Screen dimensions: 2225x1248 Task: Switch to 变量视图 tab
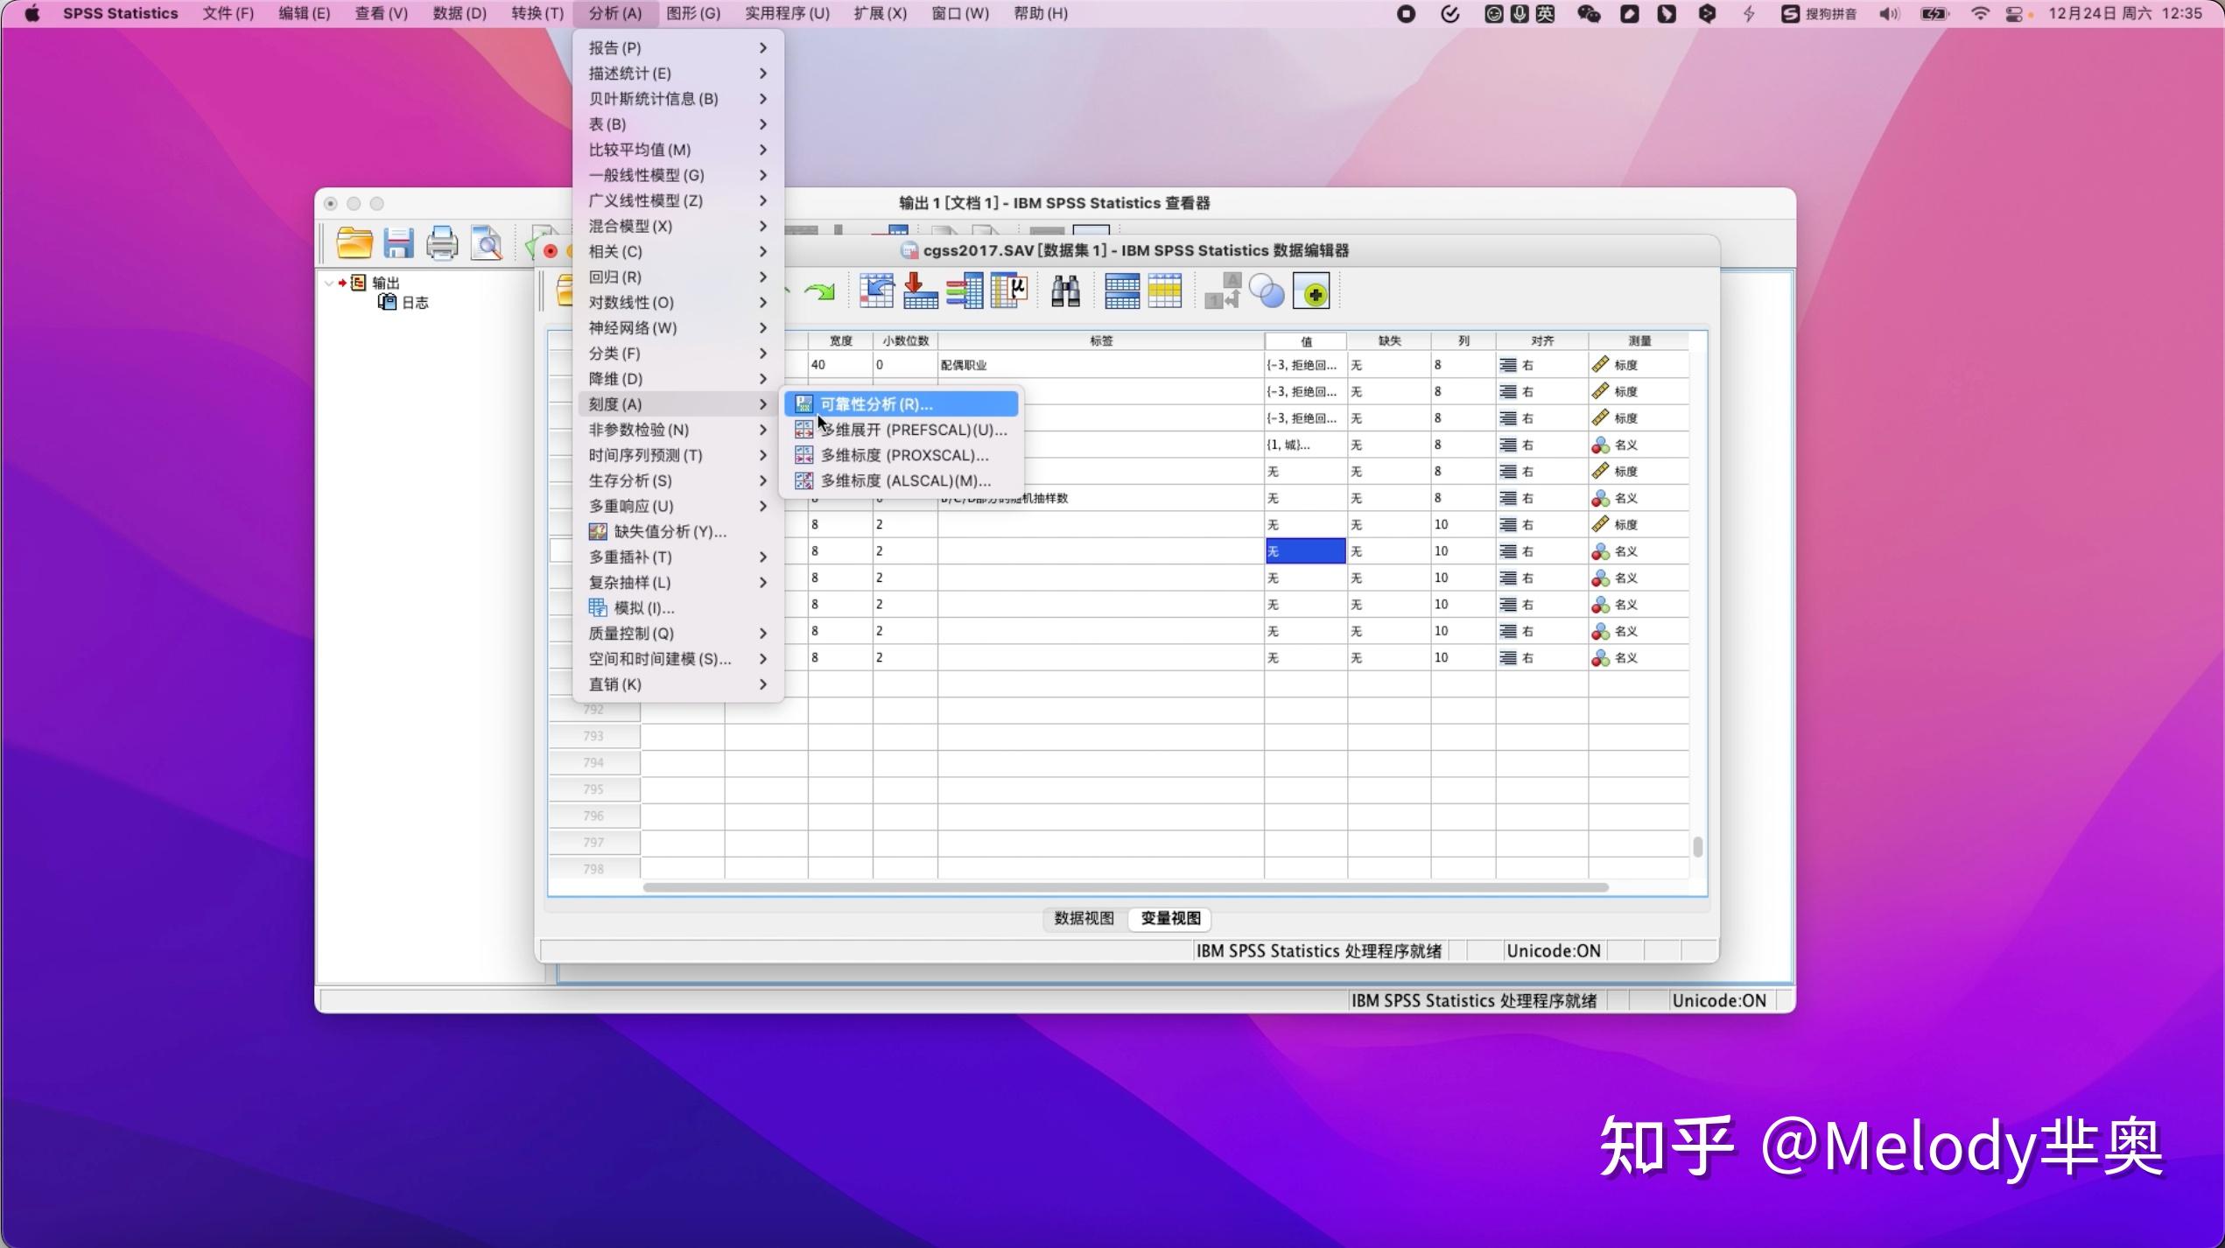[x=1170, y=918]
